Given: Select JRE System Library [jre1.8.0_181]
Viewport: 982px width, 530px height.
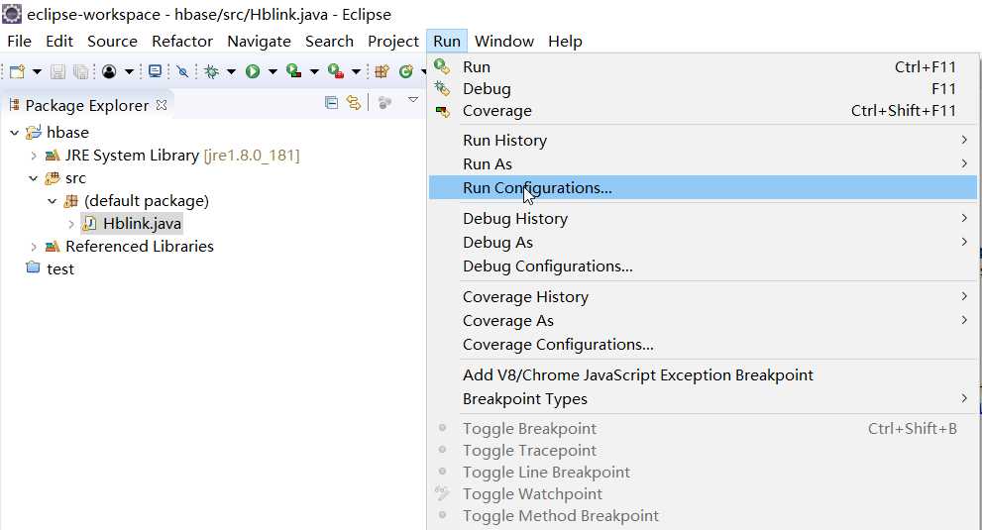Looking at the screenshot, I should point(182,156).
